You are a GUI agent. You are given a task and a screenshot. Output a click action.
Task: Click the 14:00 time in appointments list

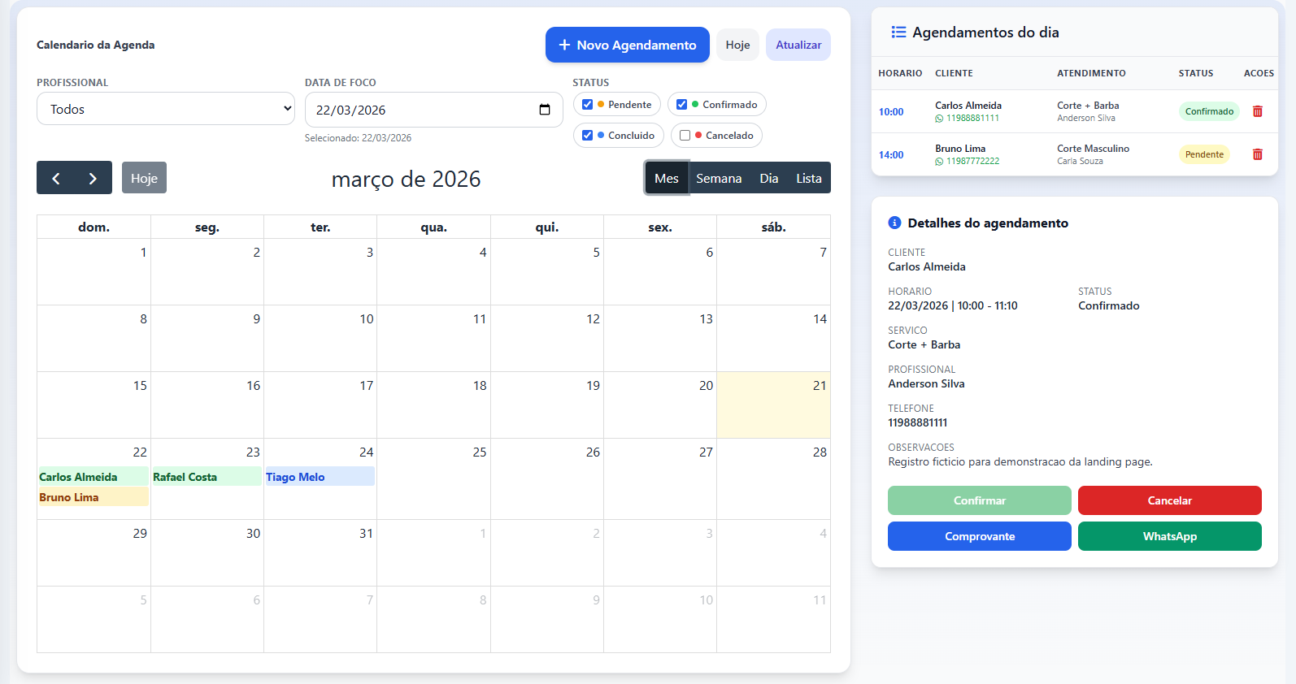click(x=891, y=155)
